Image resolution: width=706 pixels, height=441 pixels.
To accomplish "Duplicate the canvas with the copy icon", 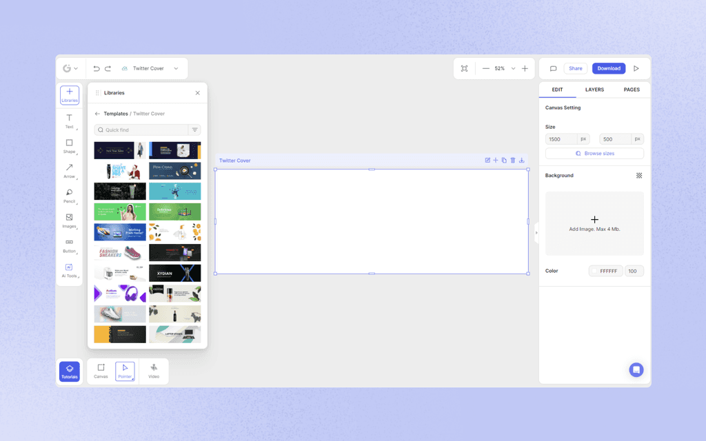I will pos(504,160).
